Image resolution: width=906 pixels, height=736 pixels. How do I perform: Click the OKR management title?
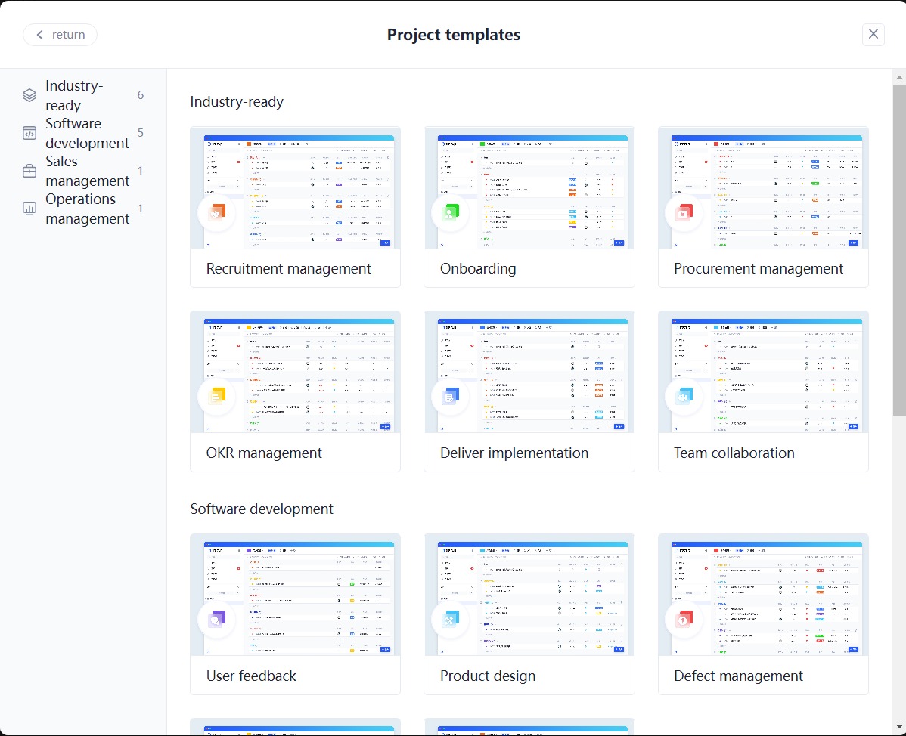pos(264,453)
